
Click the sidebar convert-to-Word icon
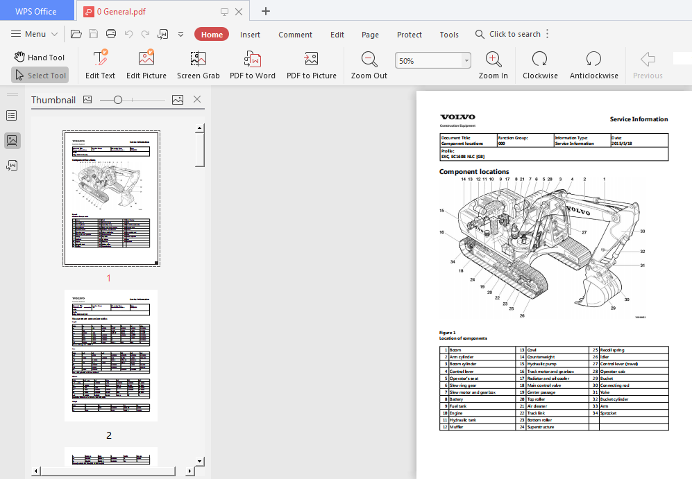point(12,165)
